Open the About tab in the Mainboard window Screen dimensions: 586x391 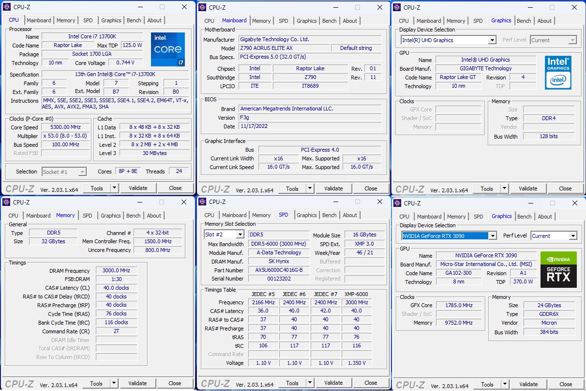point(350,21)
